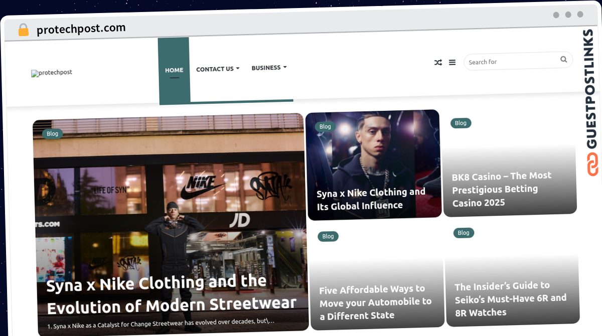Open the hamburger sidebar menu icon
The width and height of the screenshot is (602, 336).
(452, 63)
